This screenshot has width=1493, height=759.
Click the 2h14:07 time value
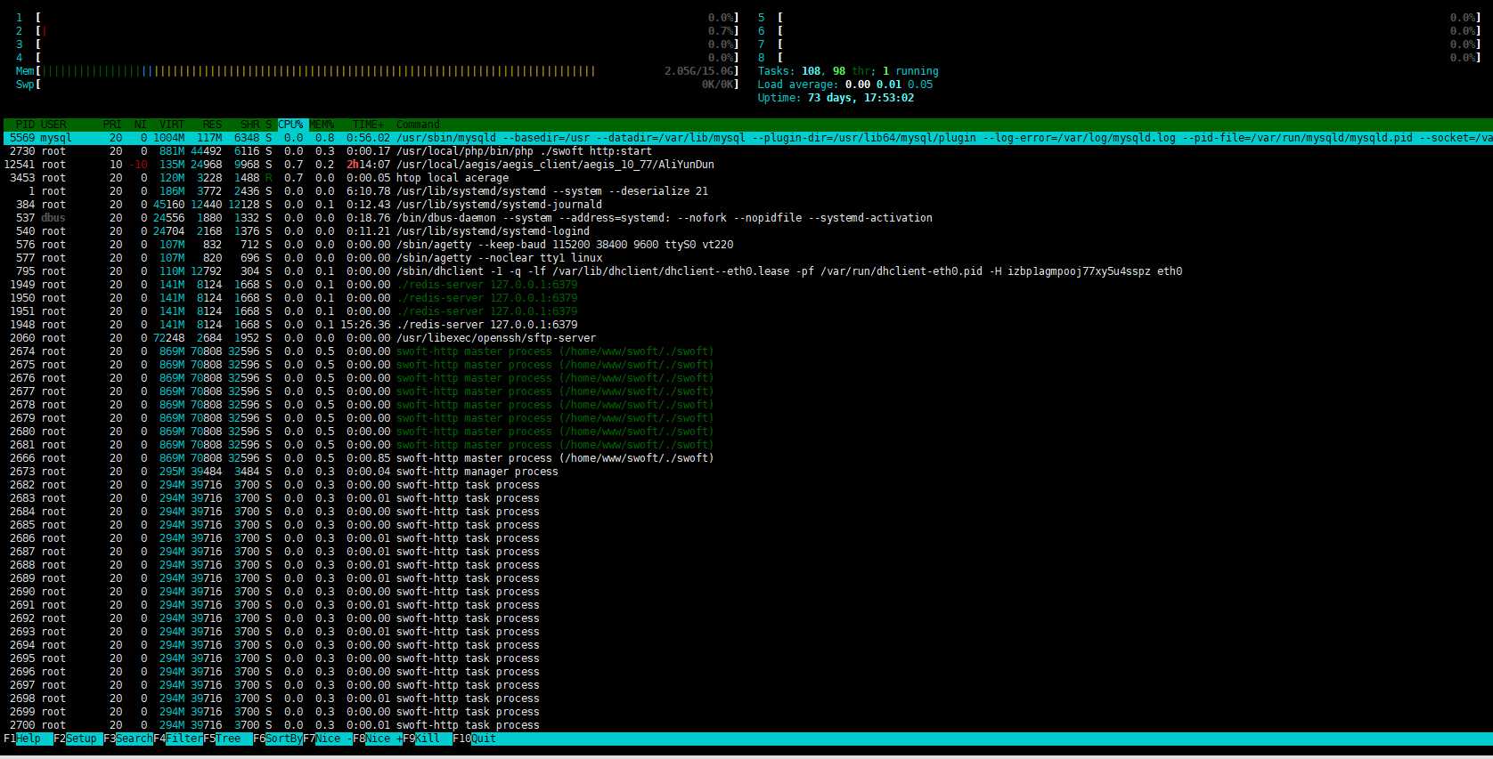(368, 165)
